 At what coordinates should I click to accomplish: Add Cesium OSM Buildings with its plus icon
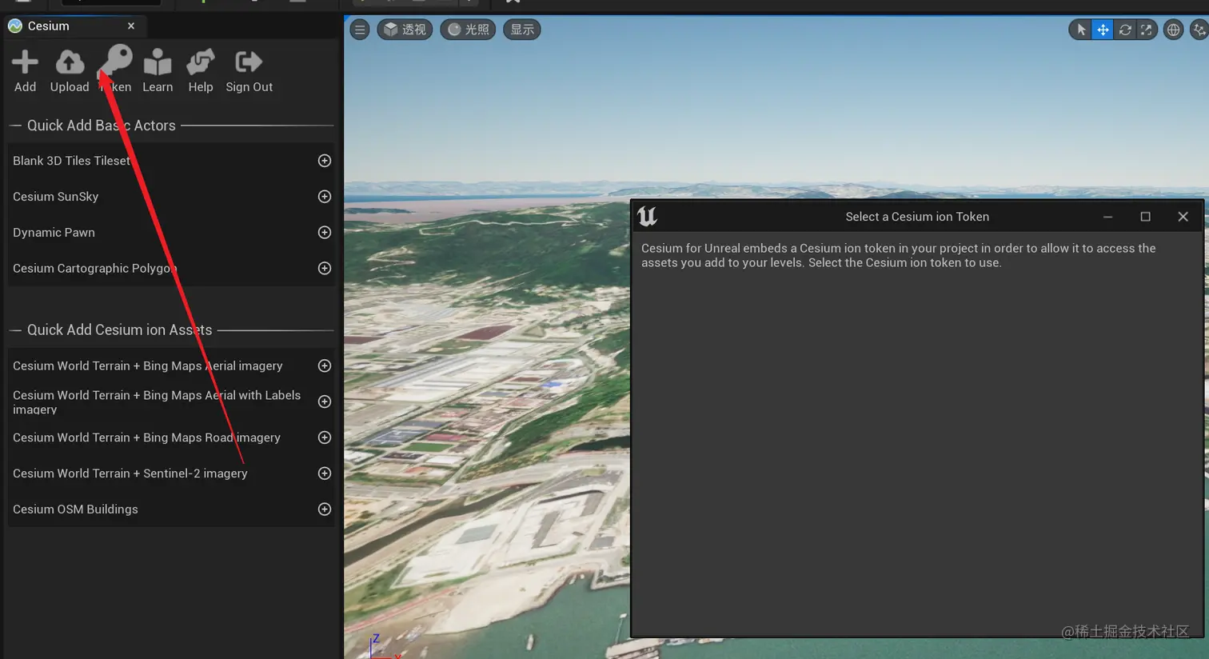point(325,509)
